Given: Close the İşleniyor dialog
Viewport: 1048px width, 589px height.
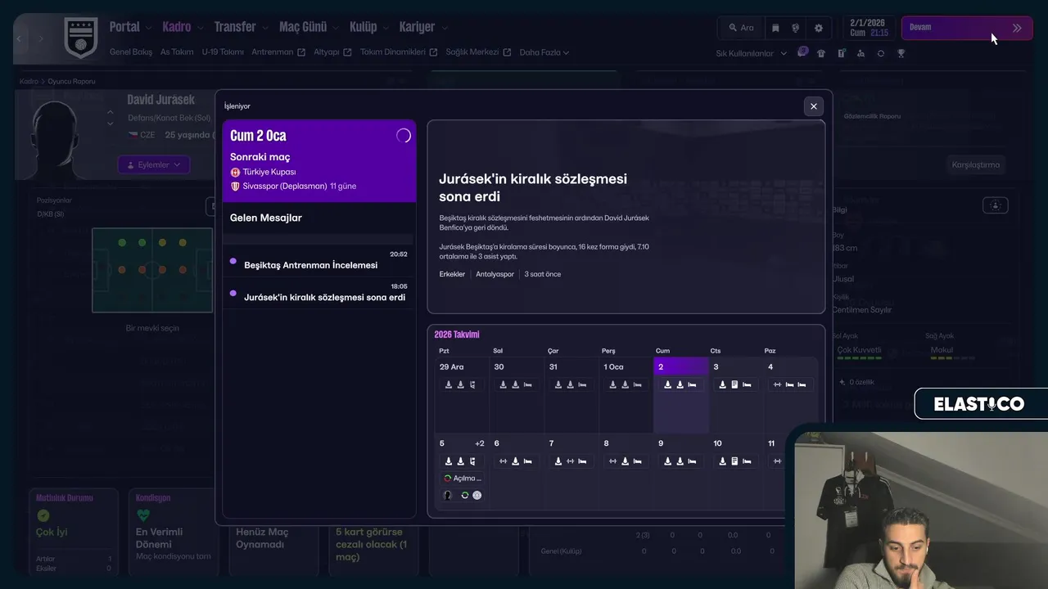Looking at the screenshot, I should (814, 106).
